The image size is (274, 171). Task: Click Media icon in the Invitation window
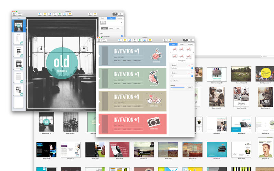tap(145, 40)
